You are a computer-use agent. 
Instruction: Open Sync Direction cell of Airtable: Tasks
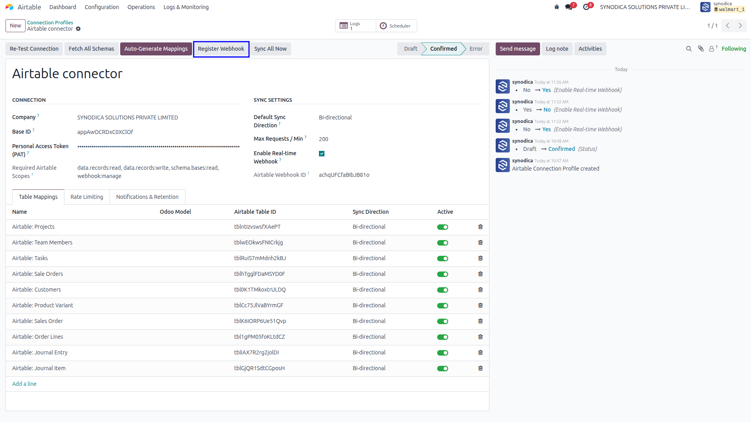coord(369,258)
